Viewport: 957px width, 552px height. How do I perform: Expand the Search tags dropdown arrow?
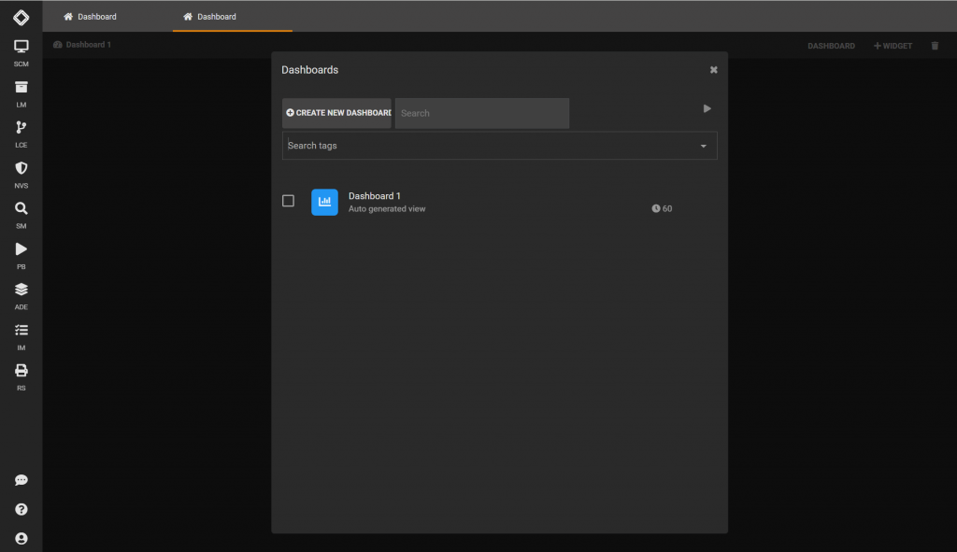pyautogui.click(x=703, y=146)
